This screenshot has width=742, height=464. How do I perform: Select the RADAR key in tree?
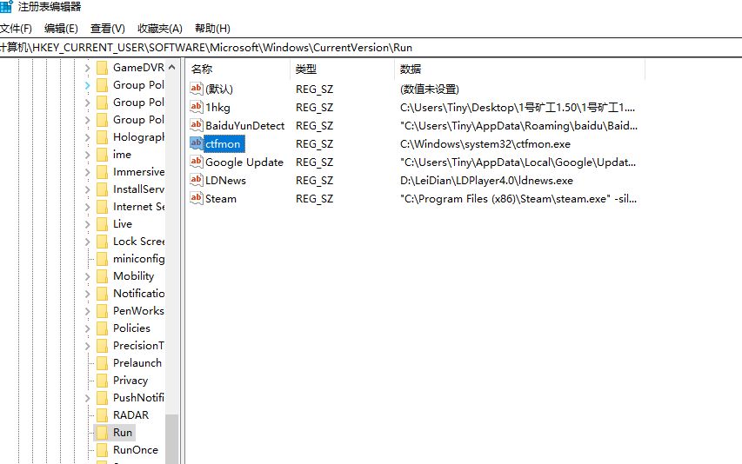tap(131, 414)
